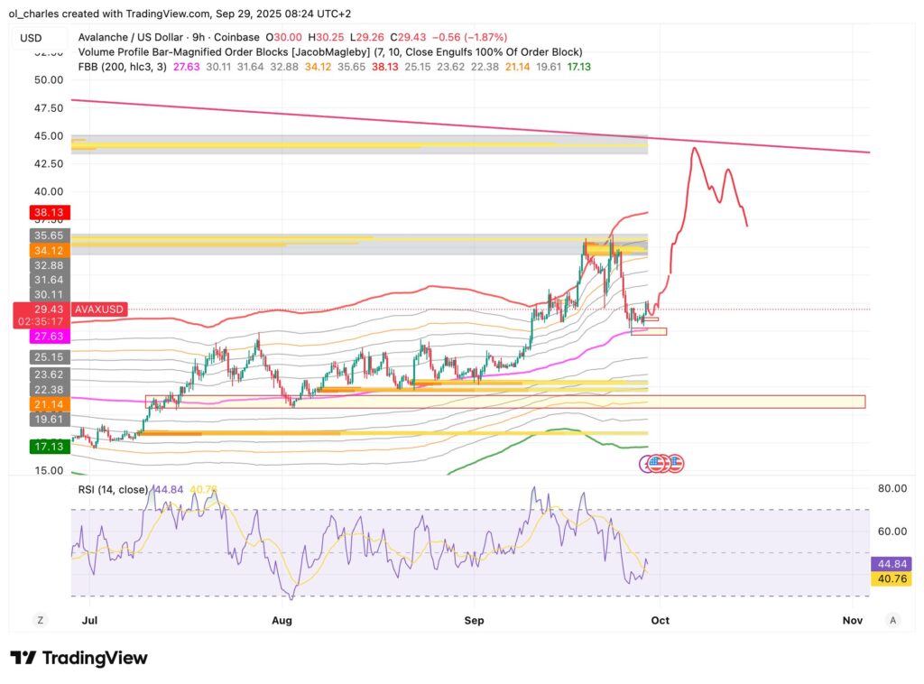The width and height of the screenshot is (924, 684).
Task: Click the AVAXUSD ticker label on the price scale
Action: click(97, 309)
